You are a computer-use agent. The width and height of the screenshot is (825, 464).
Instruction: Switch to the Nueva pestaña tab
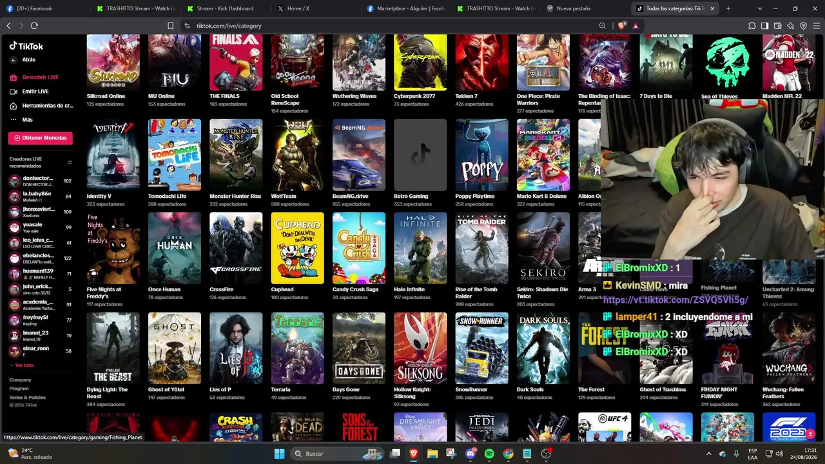[585, 8]
